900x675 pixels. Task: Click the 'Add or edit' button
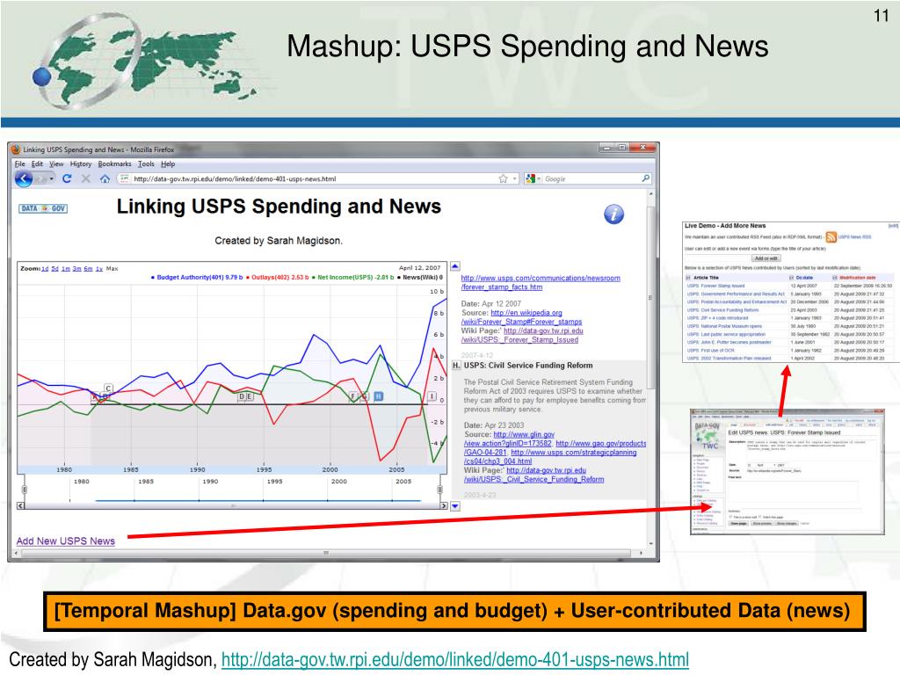766,258
